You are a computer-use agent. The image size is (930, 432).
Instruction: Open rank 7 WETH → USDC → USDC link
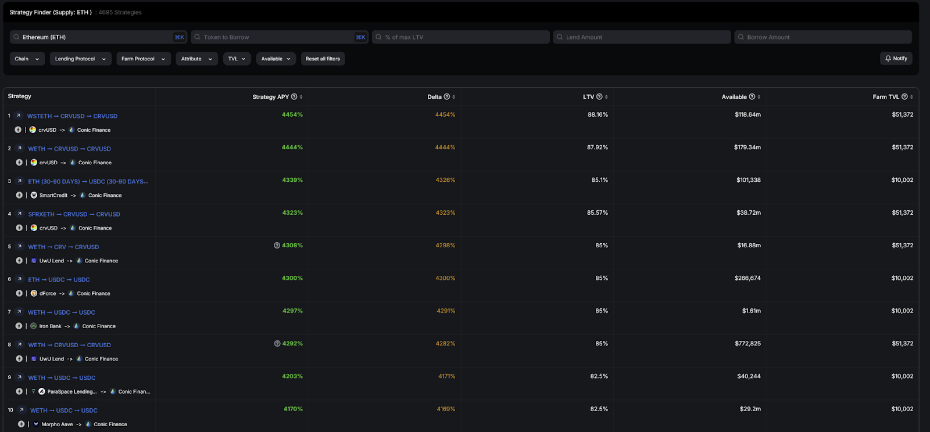tap(62, 312)
